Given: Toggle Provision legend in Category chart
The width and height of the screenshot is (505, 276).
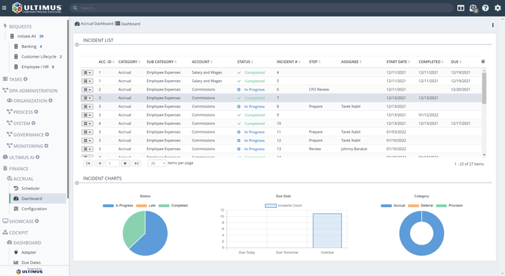Looking at the screenshot, I should click(450, 206).
